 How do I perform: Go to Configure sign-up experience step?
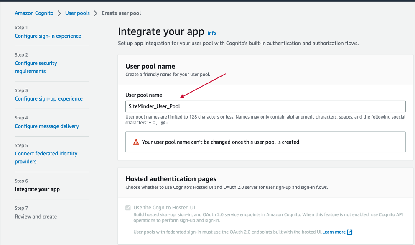pos(49,99)
